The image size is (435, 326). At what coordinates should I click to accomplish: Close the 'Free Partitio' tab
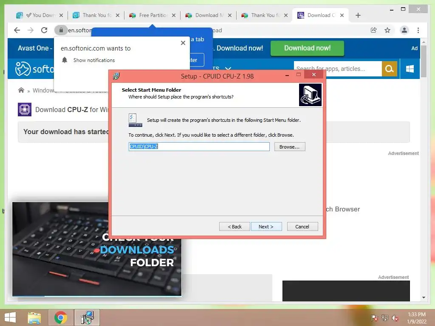(174, 15)
